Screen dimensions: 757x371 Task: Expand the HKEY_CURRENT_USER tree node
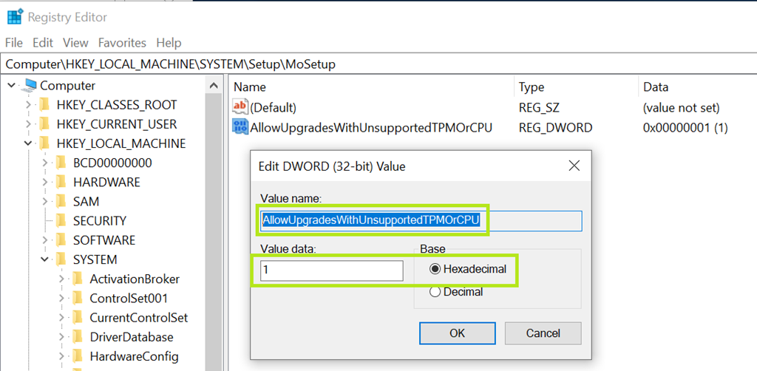[x=27, y=124]
